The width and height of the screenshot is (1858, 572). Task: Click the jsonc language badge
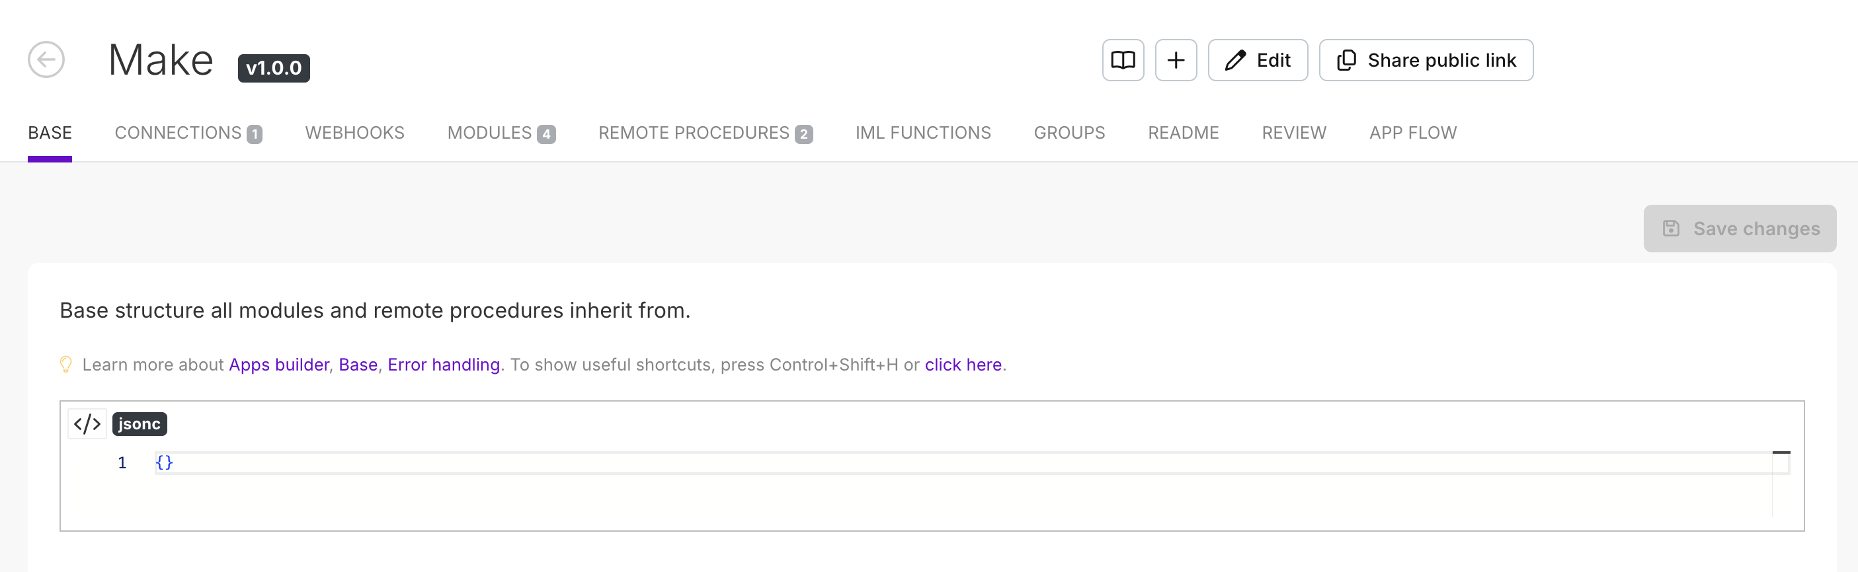140,423
